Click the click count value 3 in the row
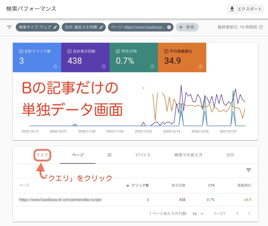The image size is (268, 226). tap(148, 200)
